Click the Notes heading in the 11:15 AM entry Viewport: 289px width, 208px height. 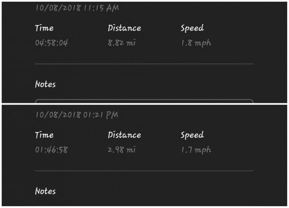[46, 84]
